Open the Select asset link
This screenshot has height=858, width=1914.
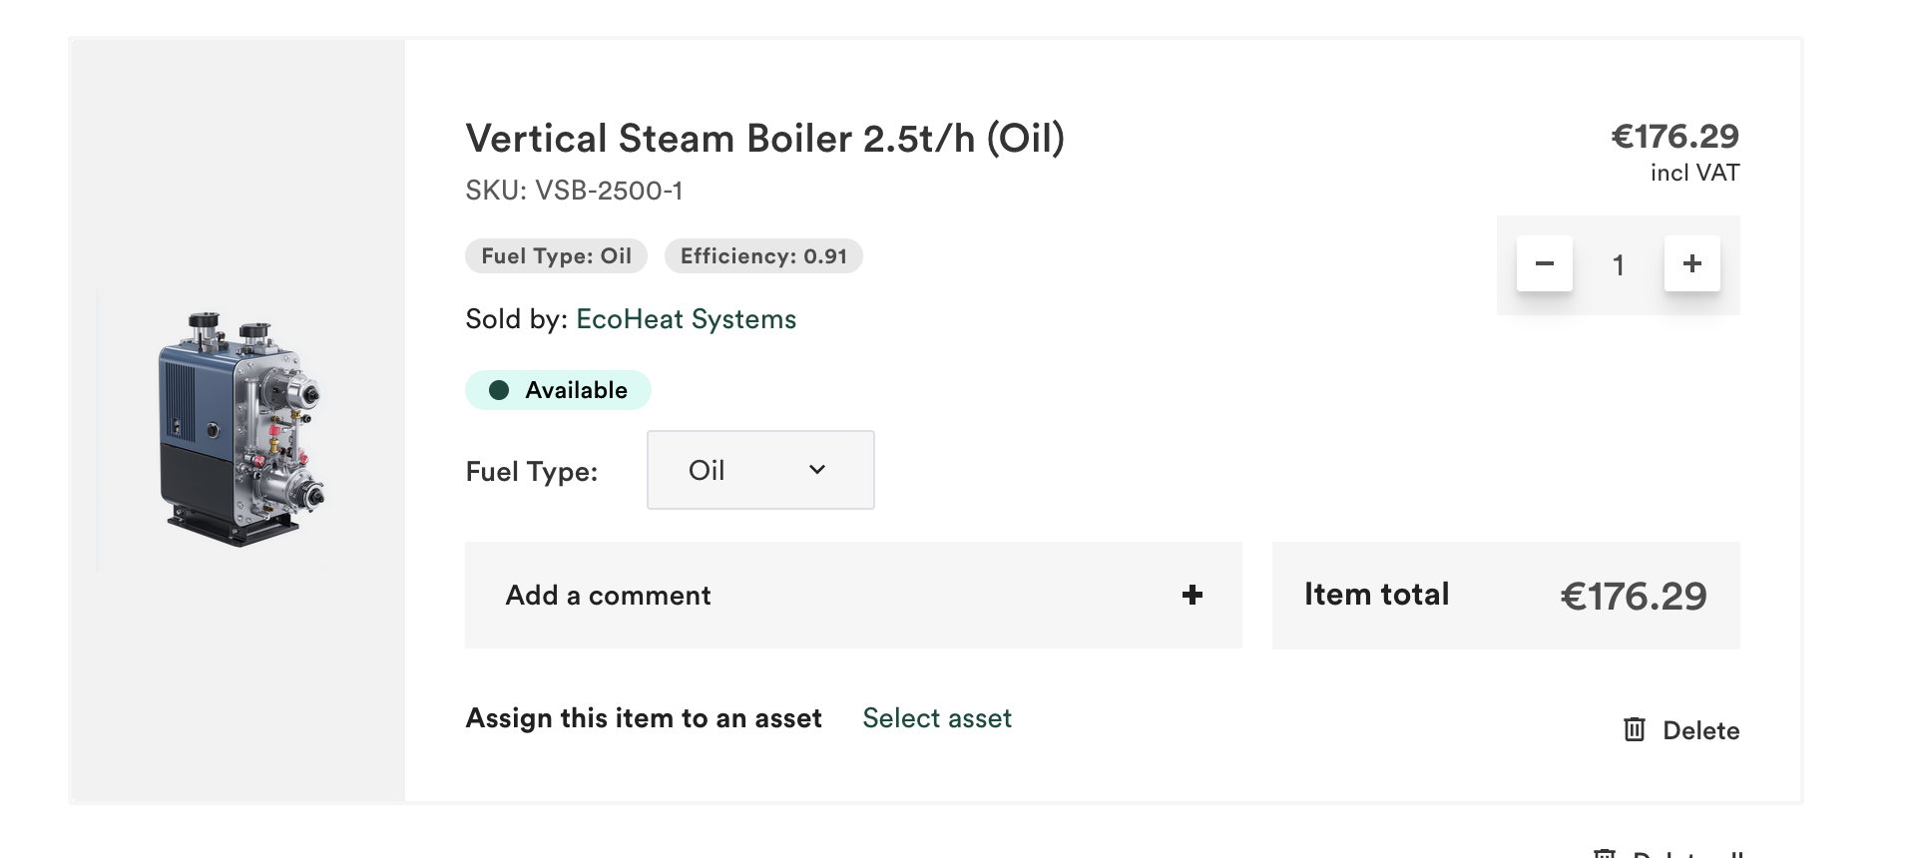tap(936, 718)
